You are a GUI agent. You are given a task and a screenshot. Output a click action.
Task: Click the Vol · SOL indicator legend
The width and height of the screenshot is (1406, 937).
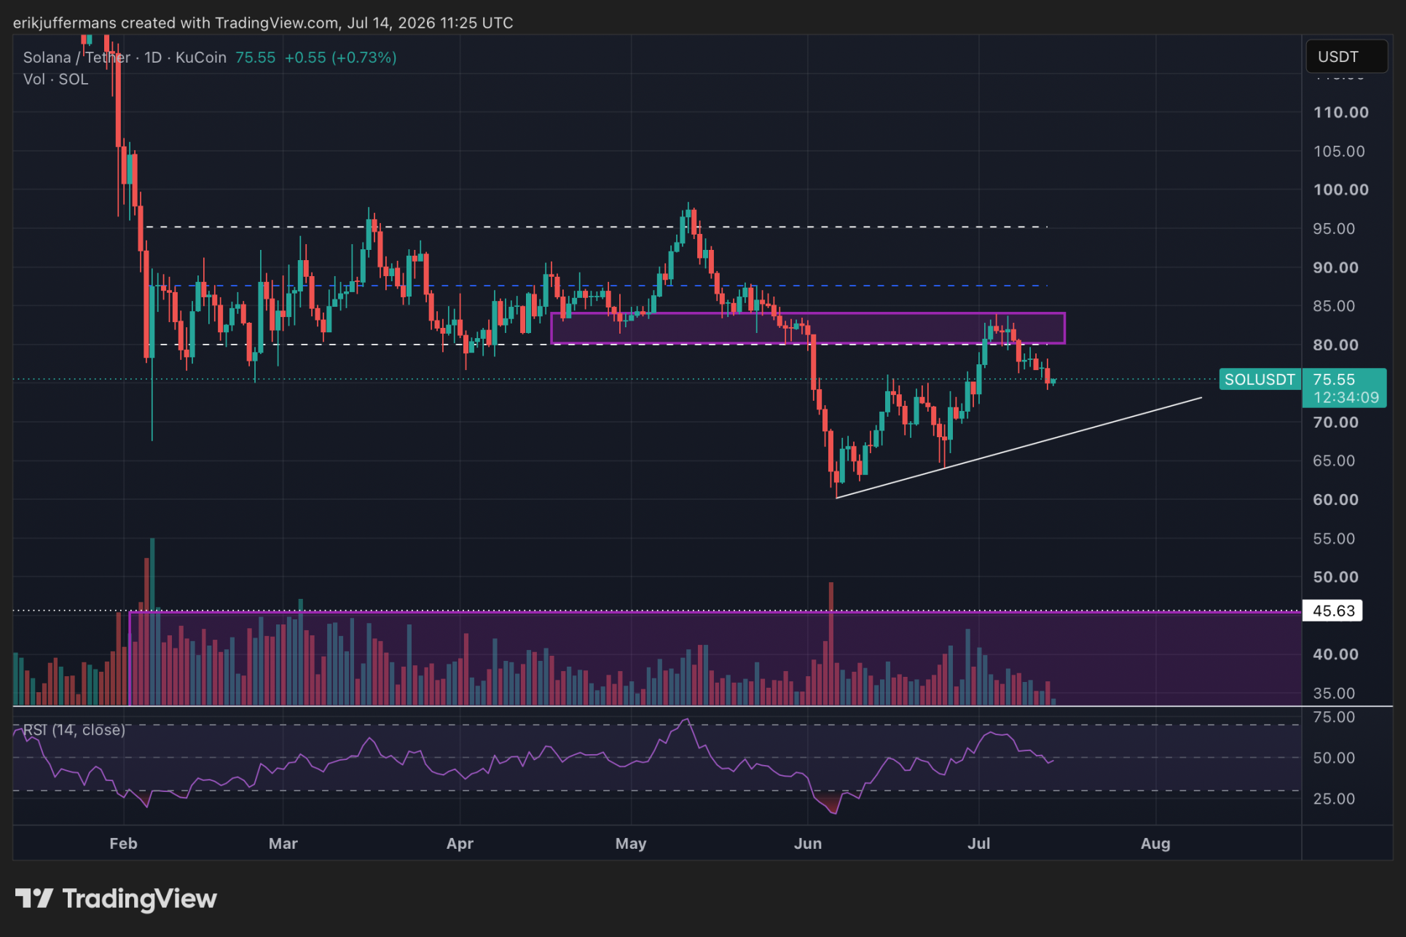click(x=55, y=79)
